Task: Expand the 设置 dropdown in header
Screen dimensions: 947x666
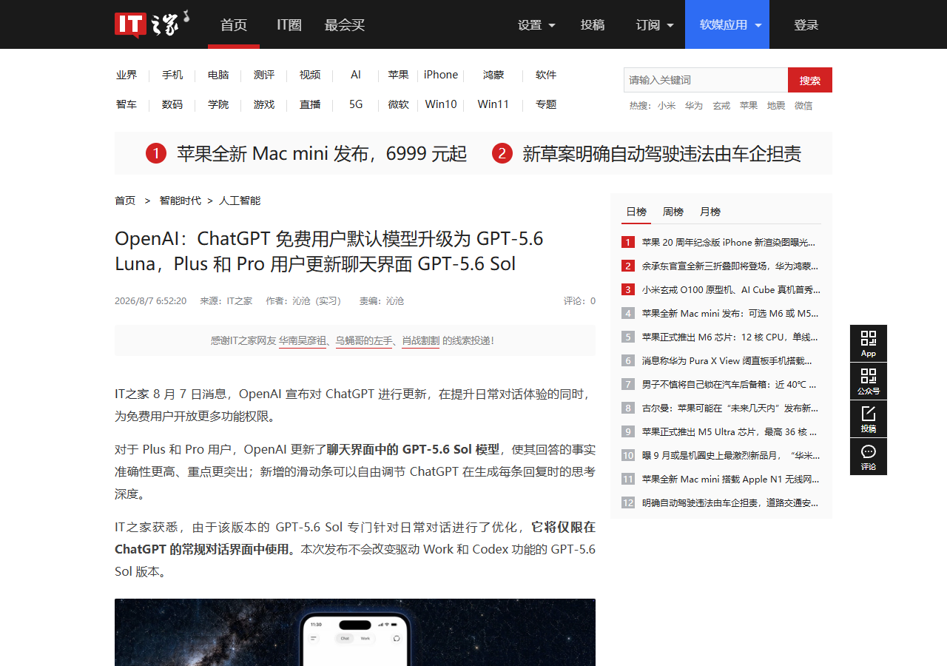Action: 536,24
